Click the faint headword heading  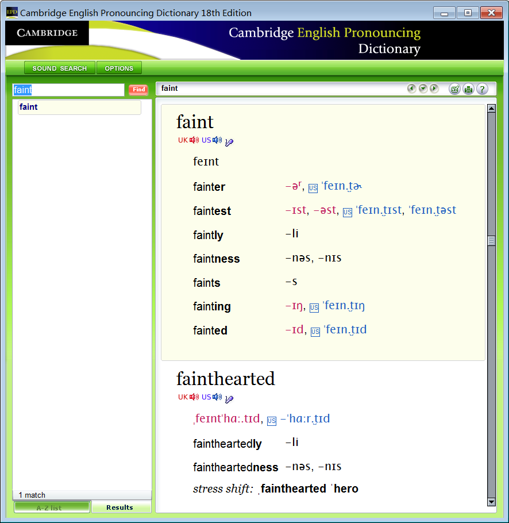(195, 122)
